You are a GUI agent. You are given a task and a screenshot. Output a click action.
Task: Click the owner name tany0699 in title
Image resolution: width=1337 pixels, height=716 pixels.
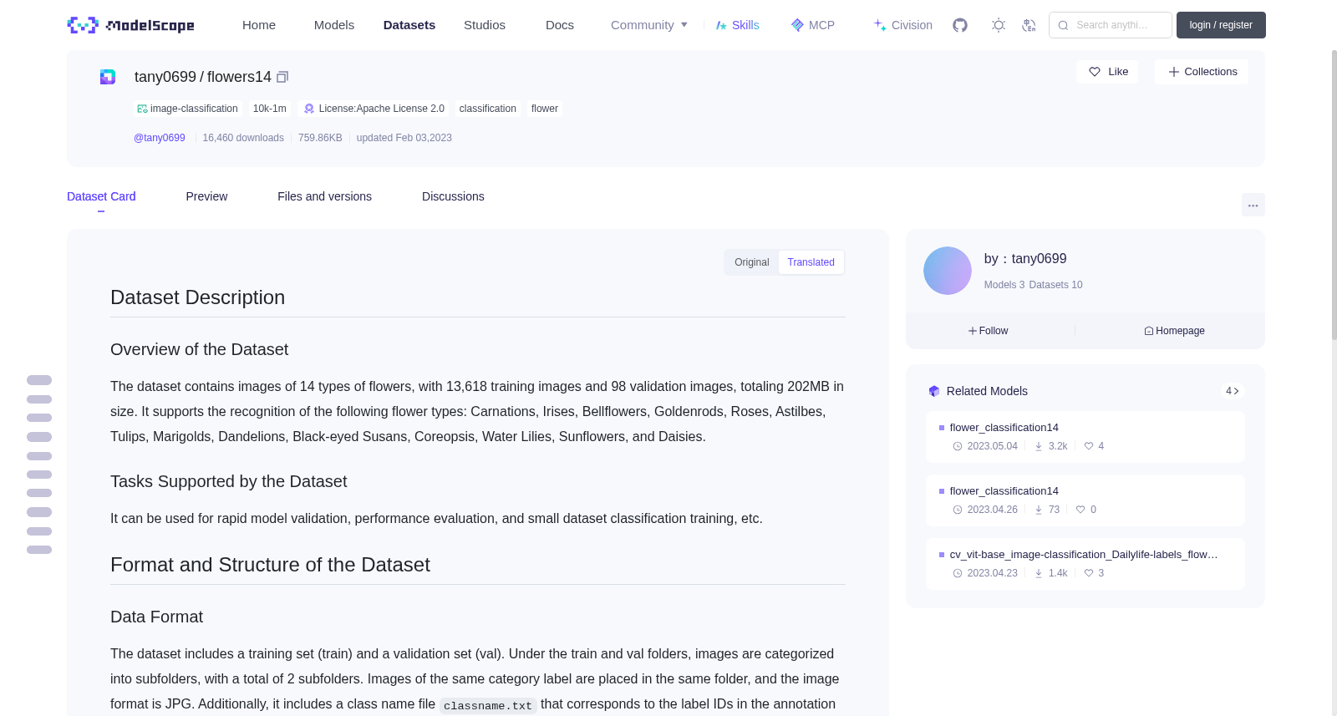[165, 77]
